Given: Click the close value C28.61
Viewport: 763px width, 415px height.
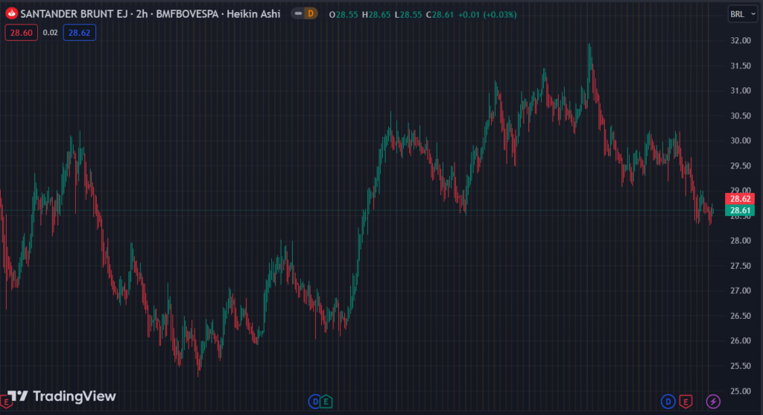Looking at the screenshot, I should coord(440,15).
